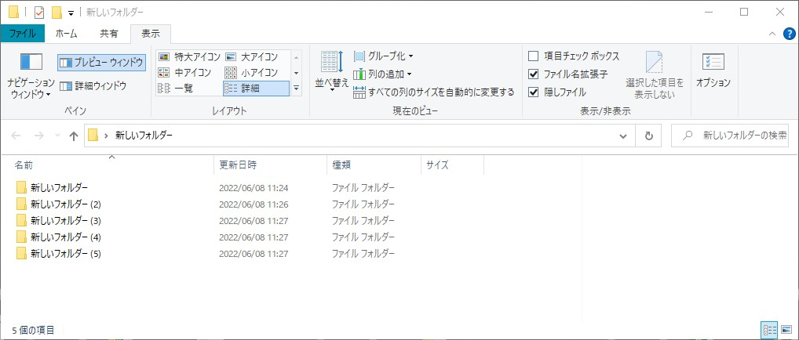Switch to the Share (共有) tab
Screen dimensions: 799x340
click(x=108, y=34)
